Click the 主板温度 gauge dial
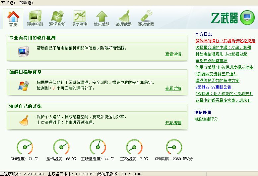This screenshot has width=258, height=176. (134, 147)
